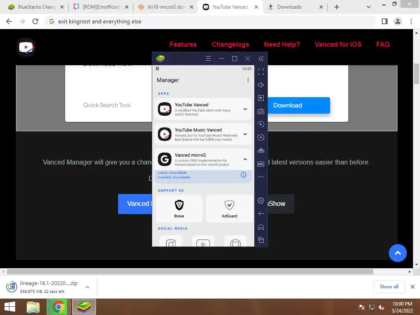Open lineage zip download options chevron
Screen dimensions: 420x315
(x=87, y=287)
